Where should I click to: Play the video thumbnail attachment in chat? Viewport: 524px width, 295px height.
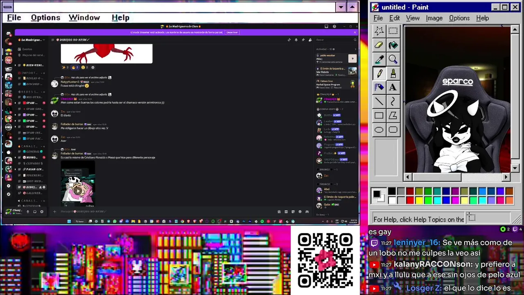(x=78, y=191)
